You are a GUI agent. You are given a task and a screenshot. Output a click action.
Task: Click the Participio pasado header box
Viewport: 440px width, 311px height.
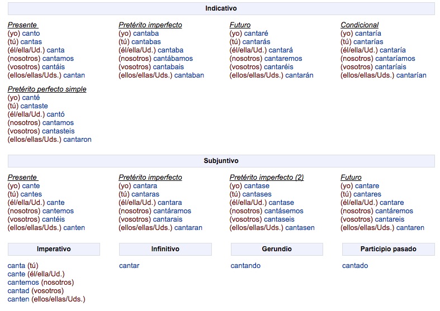tap(389, 249)
